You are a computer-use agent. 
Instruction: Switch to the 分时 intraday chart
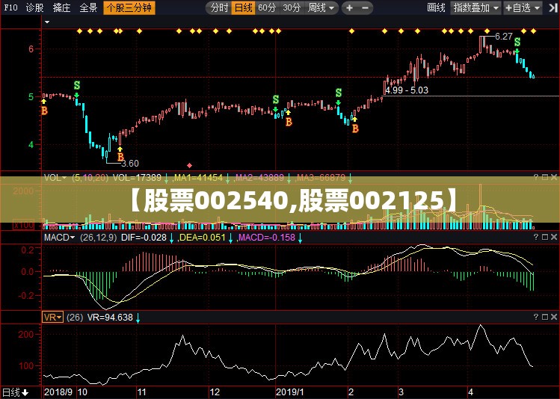(219, 7)
